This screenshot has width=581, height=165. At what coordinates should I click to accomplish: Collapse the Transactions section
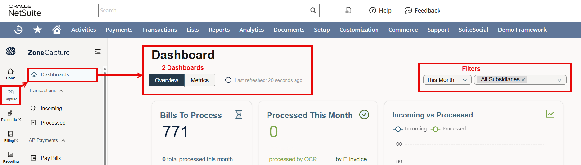click(46, 91)
